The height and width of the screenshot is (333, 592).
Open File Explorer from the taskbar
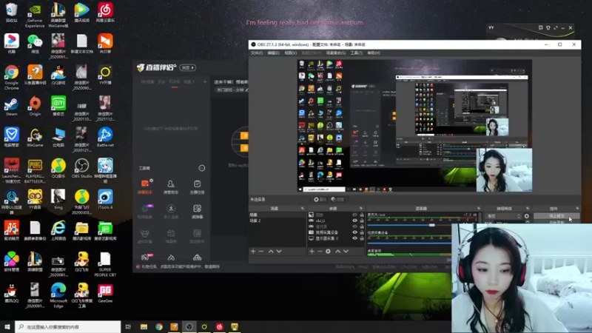144,327
